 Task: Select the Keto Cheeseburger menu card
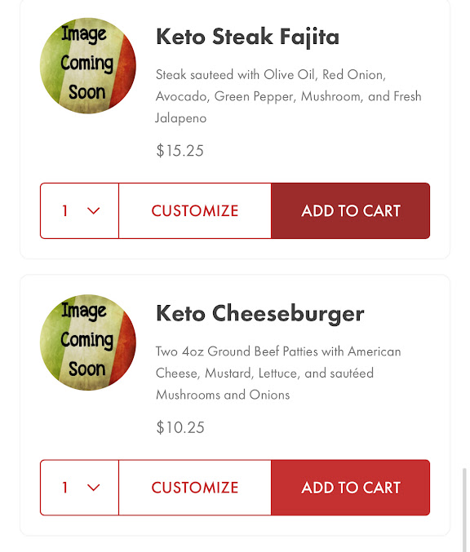point(235,405)
